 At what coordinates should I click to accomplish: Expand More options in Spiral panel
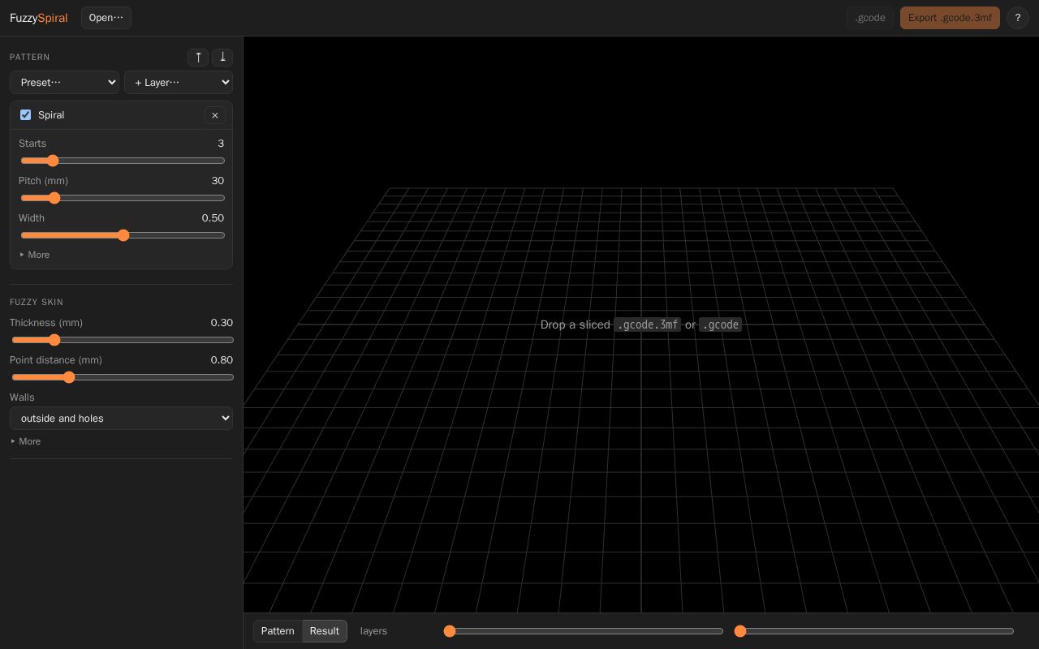[35, 255]
